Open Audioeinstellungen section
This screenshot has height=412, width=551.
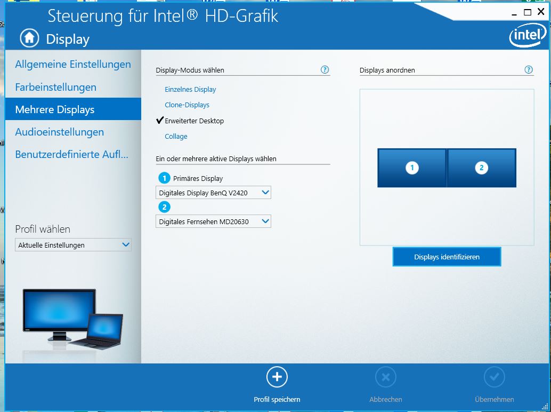[x=73, y=132]
